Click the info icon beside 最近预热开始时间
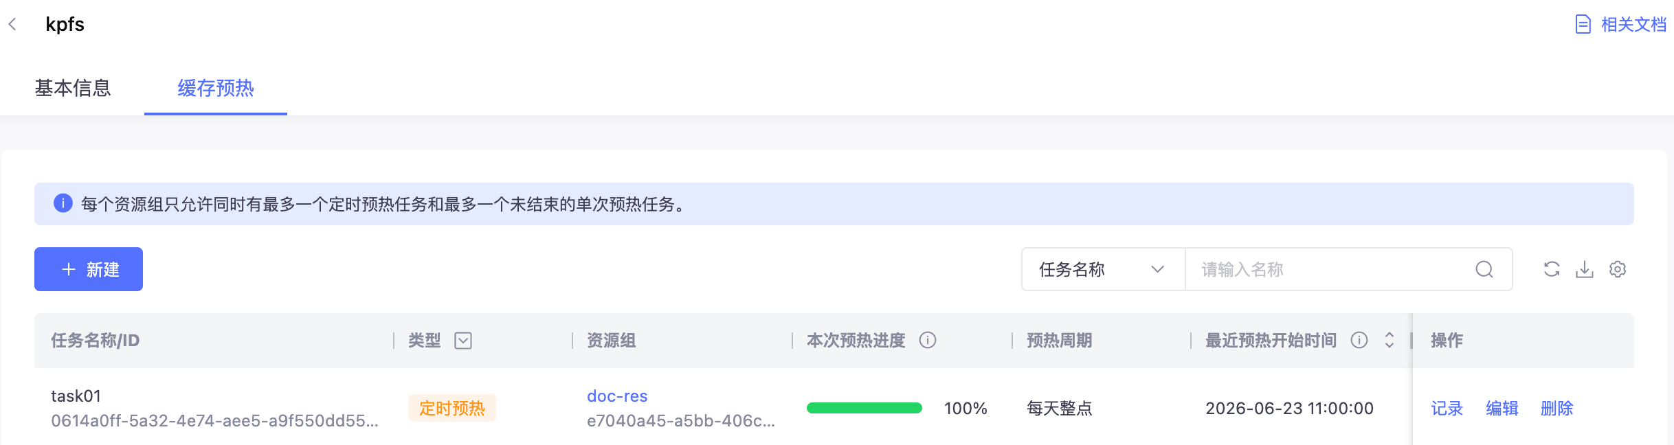The height and width of the screenshot is (445, 1674). click(x=1359, y=340)
